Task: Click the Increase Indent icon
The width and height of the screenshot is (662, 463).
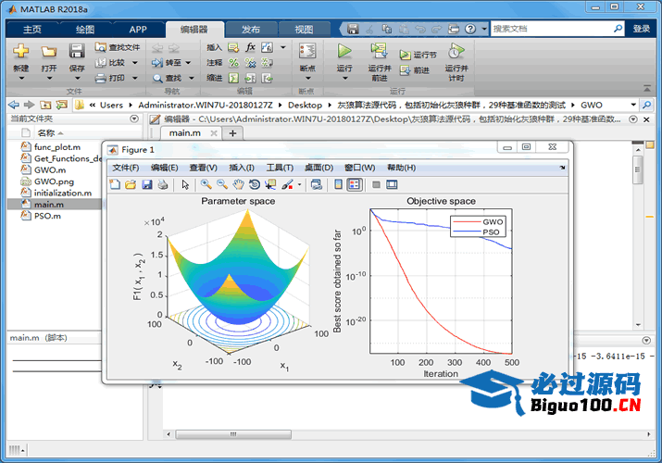Action: pos(250,78)
